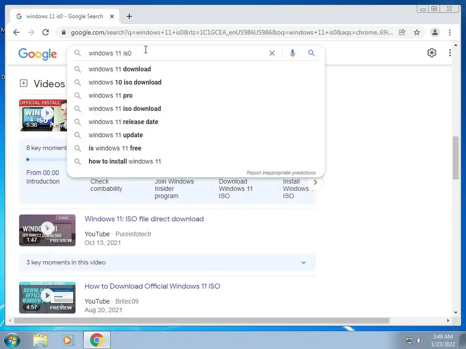Click the address bar URL

[232, 32]
